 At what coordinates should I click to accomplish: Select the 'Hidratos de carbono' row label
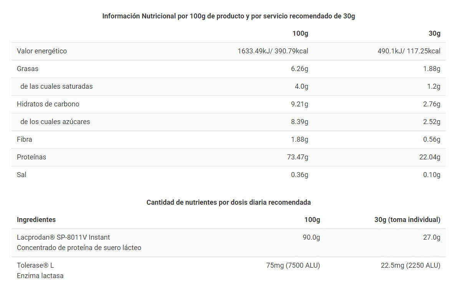tap(48, 104)
